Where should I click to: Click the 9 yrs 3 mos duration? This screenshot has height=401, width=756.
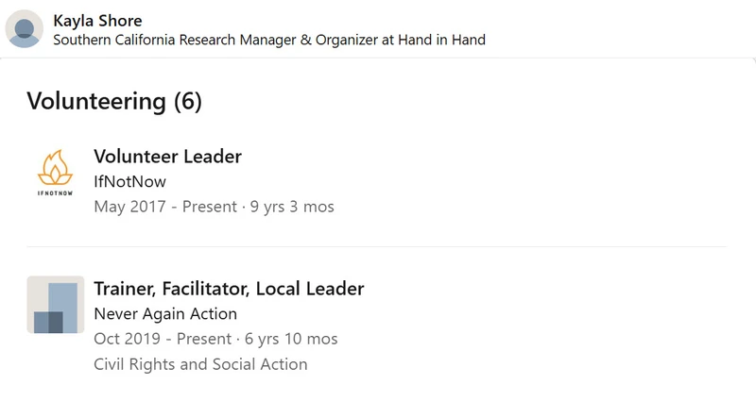pos(292,207)
